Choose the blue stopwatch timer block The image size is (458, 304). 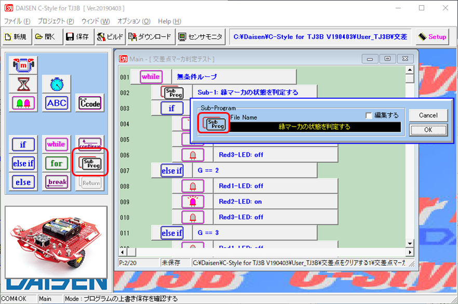pos(57,85)
